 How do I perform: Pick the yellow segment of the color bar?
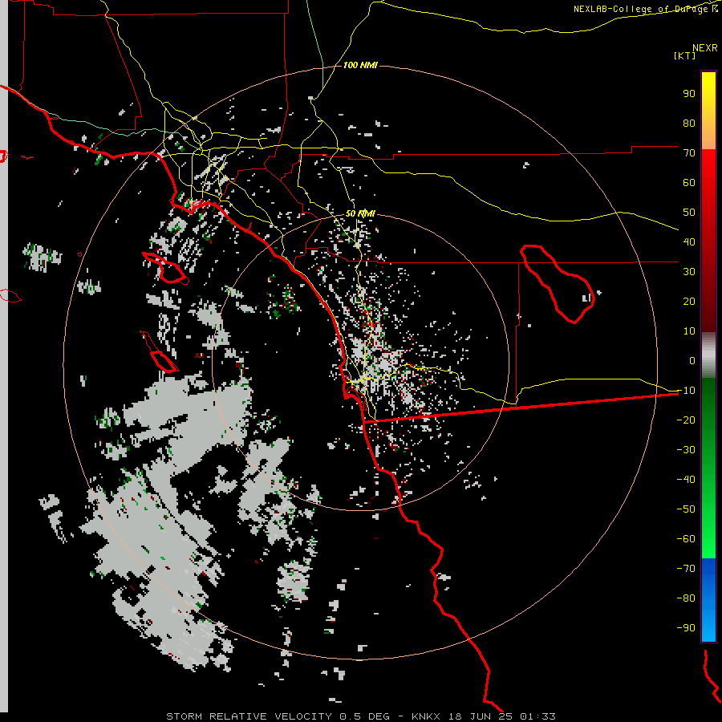(708, 111)
